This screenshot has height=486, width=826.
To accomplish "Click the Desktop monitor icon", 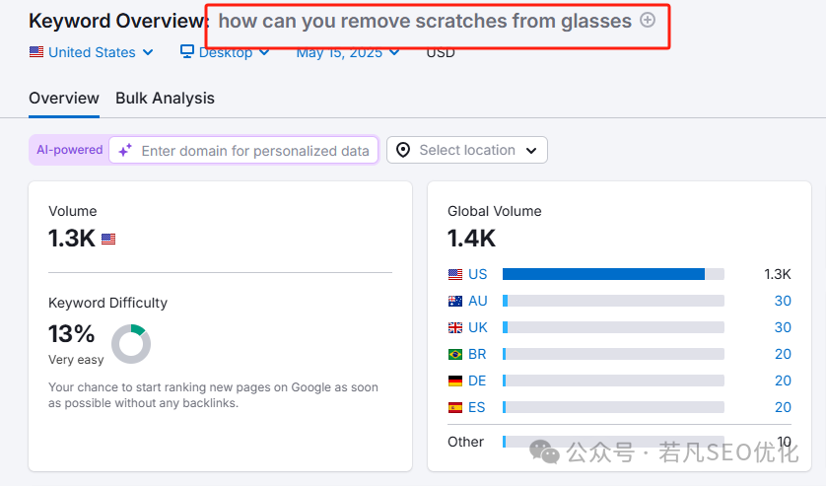I will pyautogui.click(x=187, y=52).
